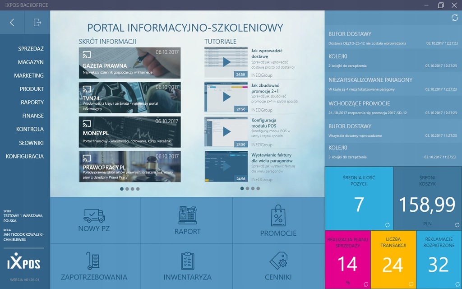Open the Konfiguracja menu
The image size is (462, 289).
click(25, 156)
